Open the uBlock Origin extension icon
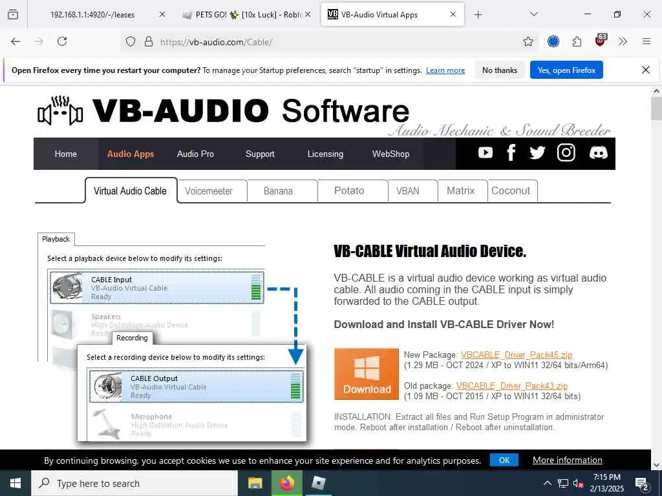This screenshot has height=496, width=662. coord(601,40)
